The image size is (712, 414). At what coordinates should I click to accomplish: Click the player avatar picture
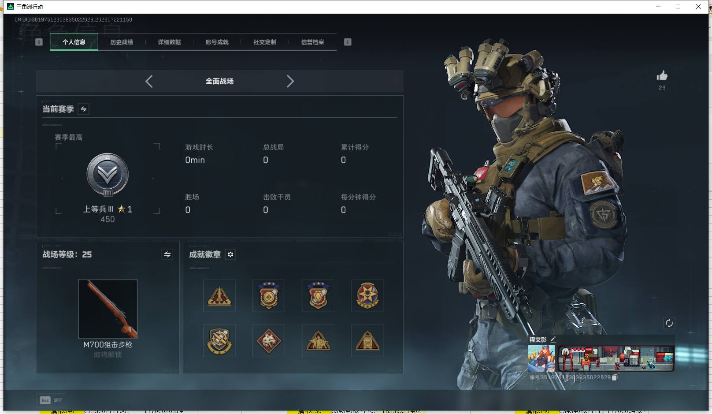pos(541,358)
